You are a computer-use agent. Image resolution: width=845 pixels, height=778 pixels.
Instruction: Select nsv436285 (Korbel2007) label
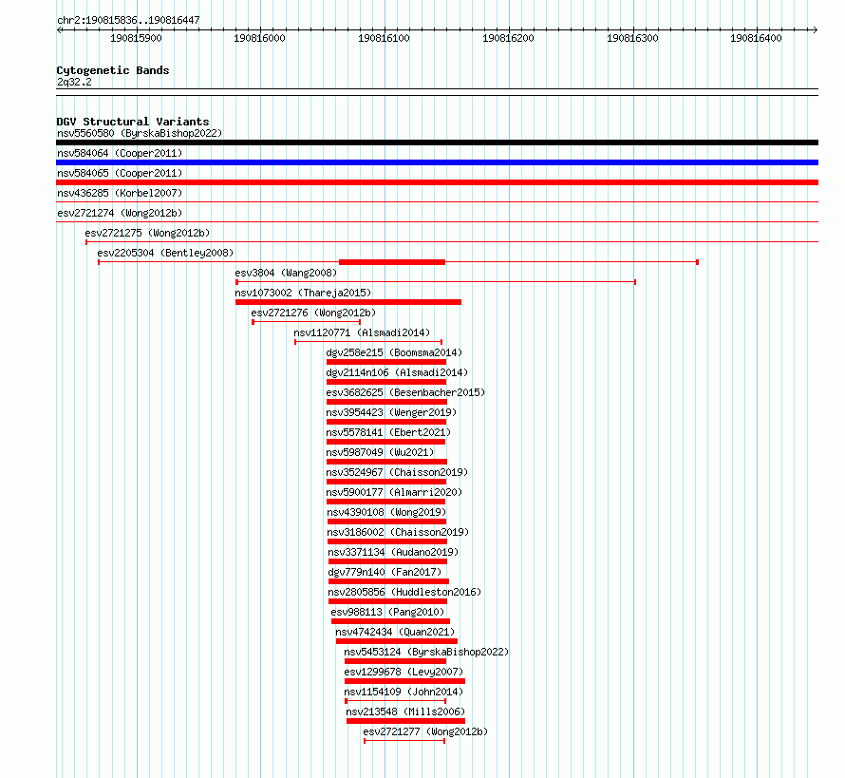120,193
